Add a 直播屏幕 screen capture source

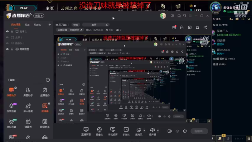(x=86, y=131)
